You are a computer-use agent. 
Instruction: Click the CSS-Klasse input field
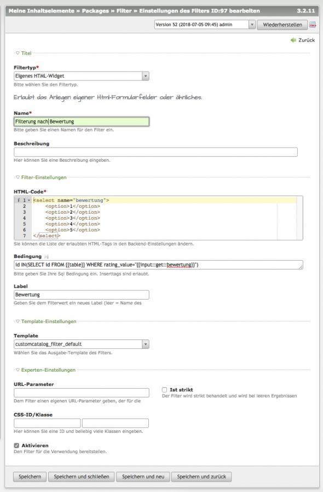click(116, 423)
